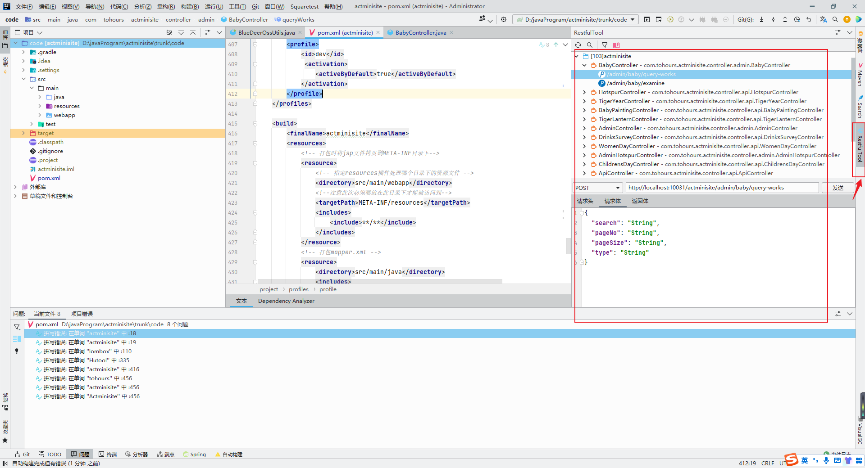Open the translate icon in main toolbar
Image resolution: width=865 pixels, height=468 pixels.
823,19
